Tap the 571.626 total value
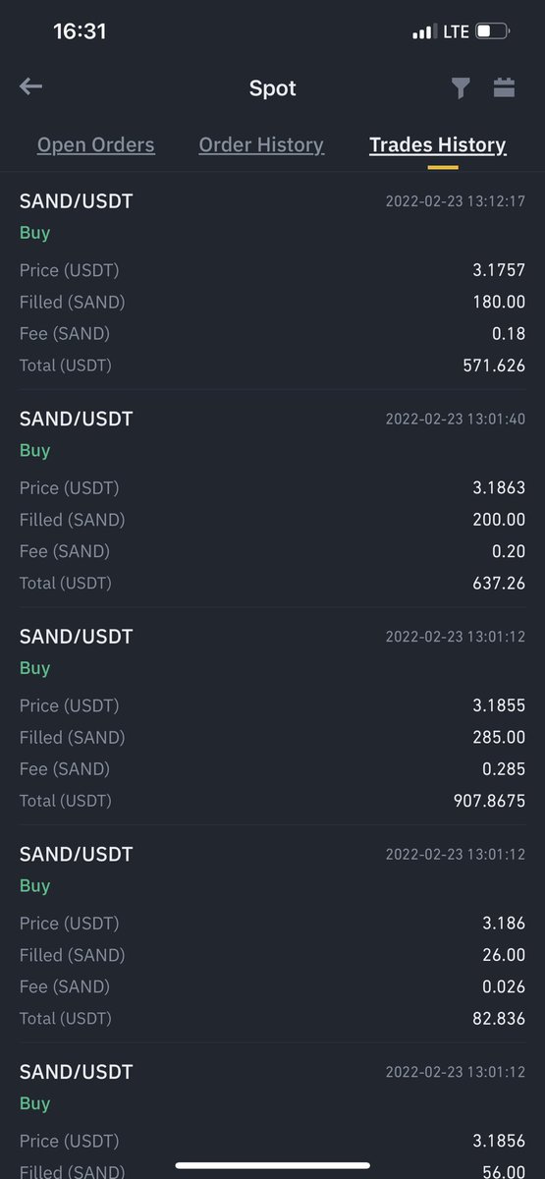Viewport: 545px width, 1179px height. (494, 365)
